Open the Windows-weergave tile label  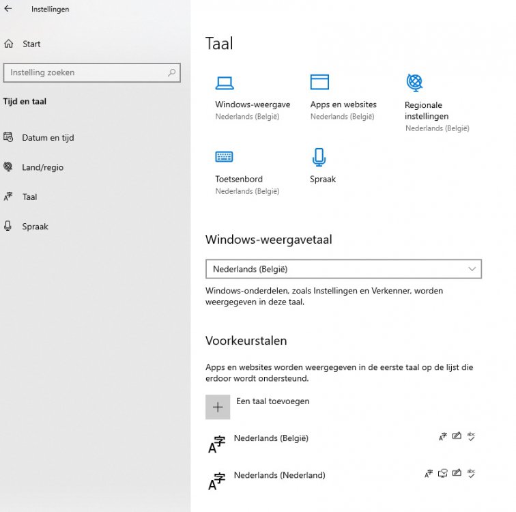point(253,104)
